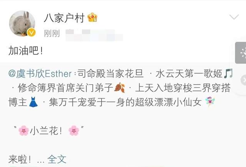This screenshot has width=246, height=167.
Task: Close the floating widget with X circle
Action: [x=243, y=80]
